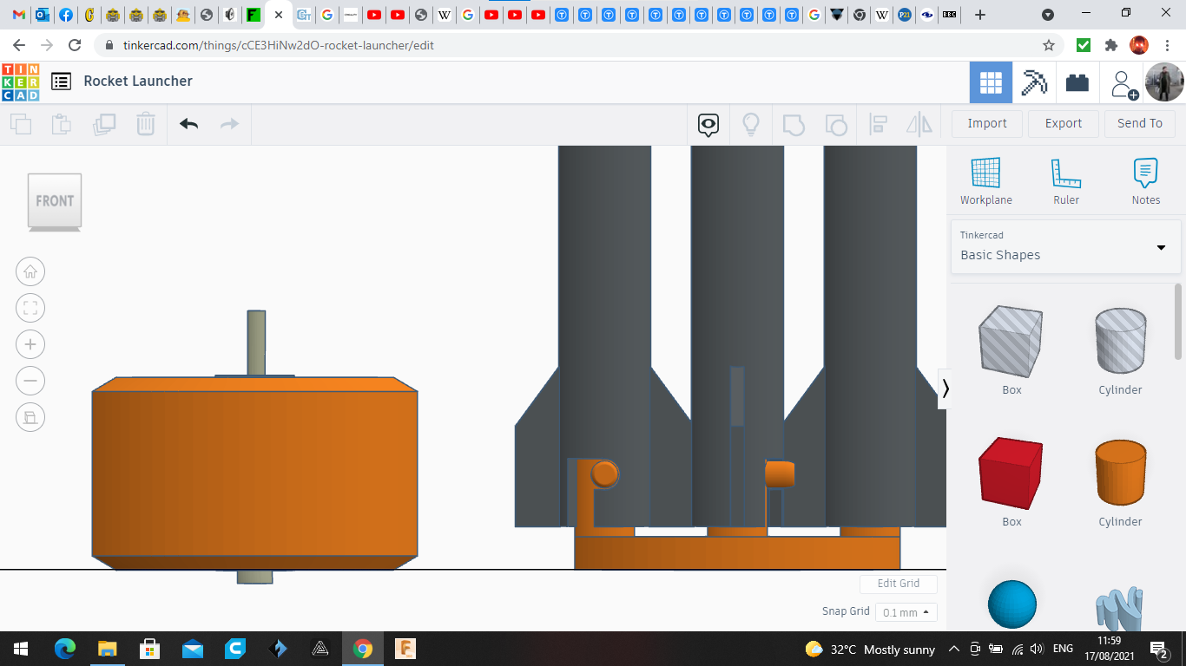Viewport: 1186px width, 666px height.
Task: Select the red solid Box shape
Action: pos(1011,473)
